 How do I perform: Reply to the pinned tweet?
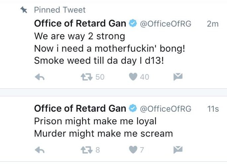coord(40,77)
